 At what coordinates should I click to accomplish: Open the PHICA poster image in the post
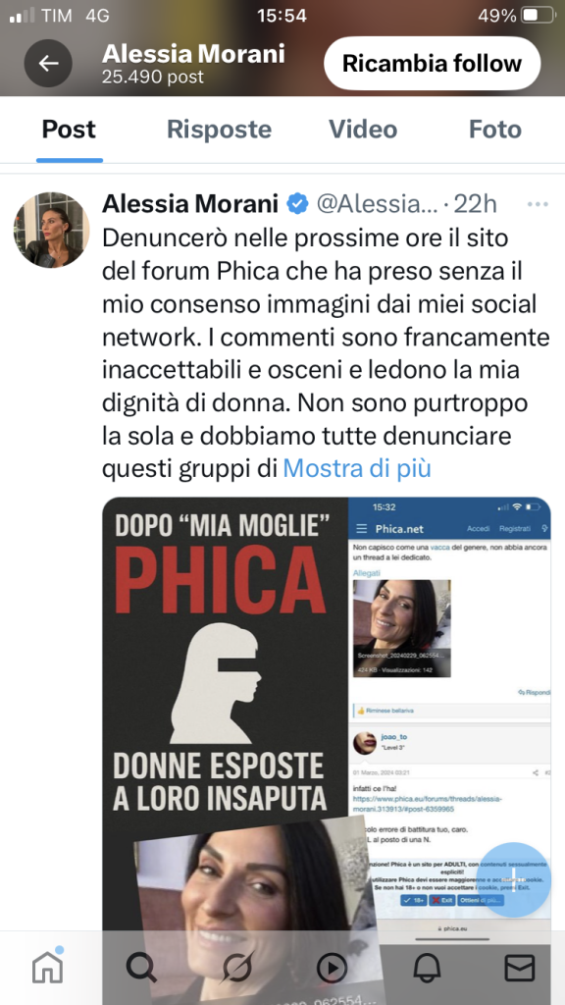pyautogui.click(x=225, y=714)
